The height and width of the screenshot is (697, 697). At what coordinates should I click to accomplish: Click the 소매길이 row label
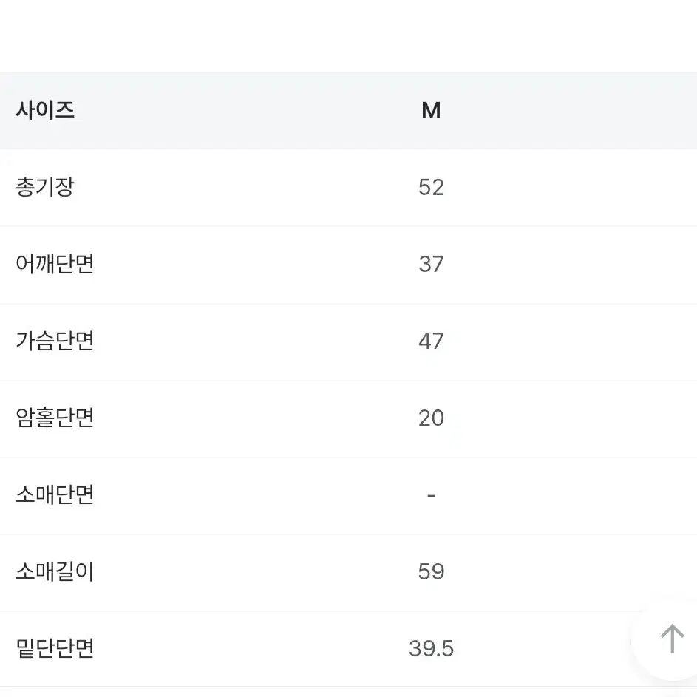click(55, 571)
